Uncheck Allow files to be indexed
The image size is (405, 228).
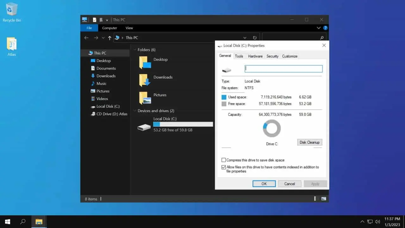coord(224,167)
